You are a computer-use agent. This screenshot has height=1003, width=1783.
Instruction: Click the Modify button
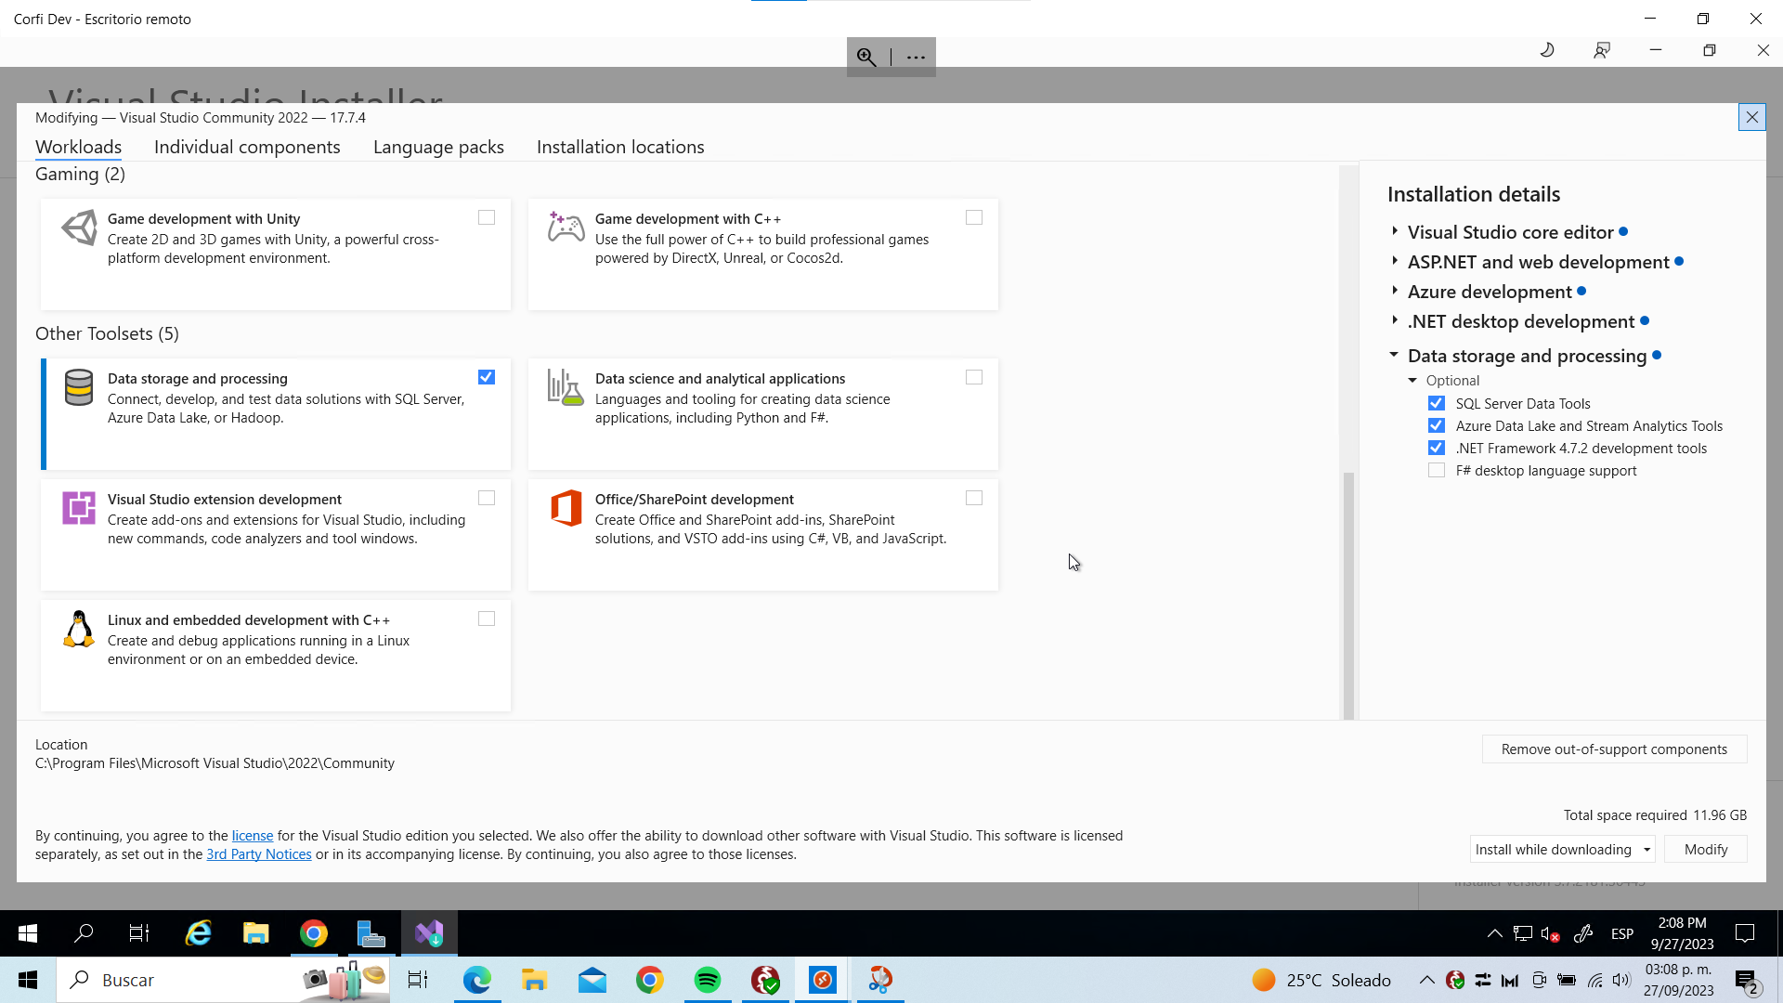[1706, 850]
